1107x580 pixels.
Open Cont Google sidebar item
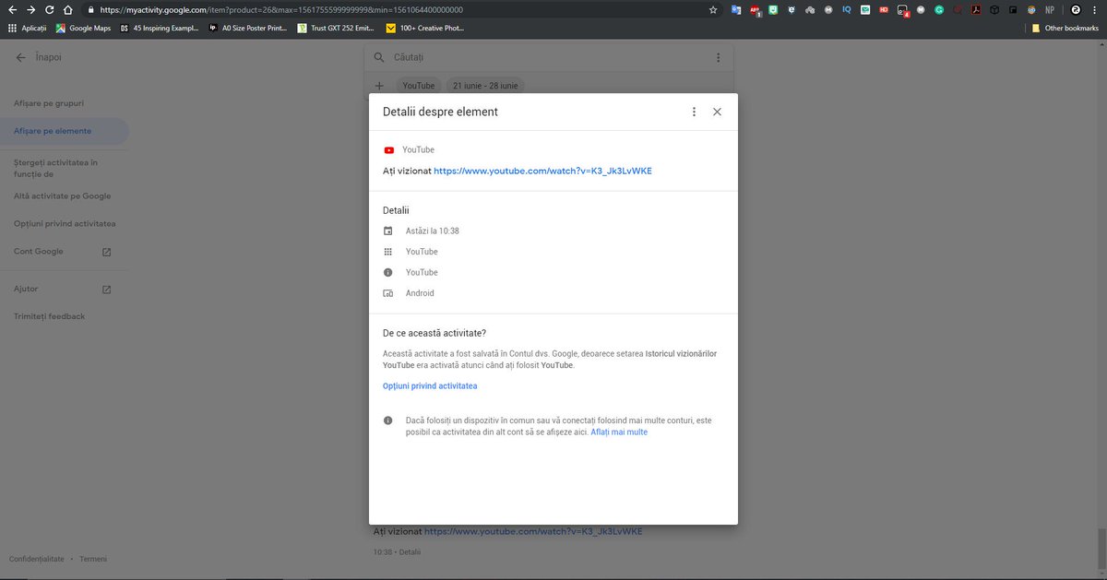click(x=39, y=252)
